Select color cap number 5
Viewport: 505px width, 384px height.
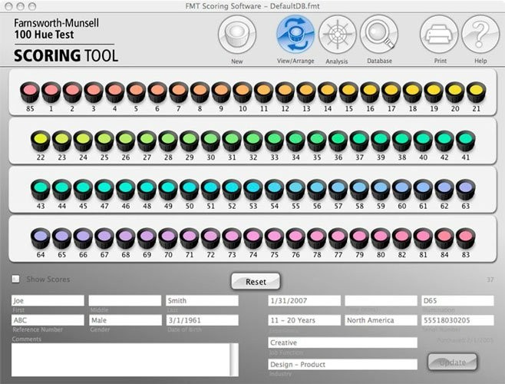click(137, 92)
